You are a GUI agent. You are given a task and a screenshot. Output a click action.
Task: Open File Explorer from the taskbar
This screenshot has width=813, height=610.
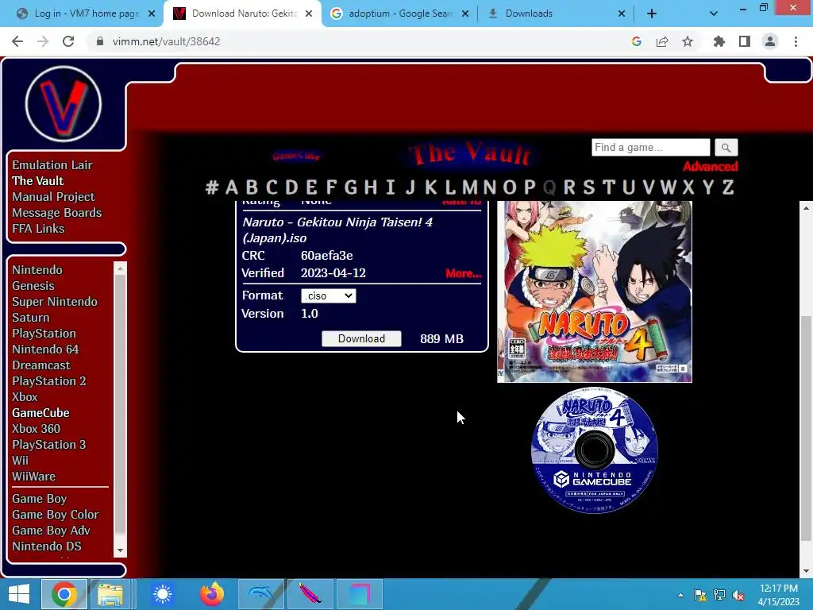point(110,594)
